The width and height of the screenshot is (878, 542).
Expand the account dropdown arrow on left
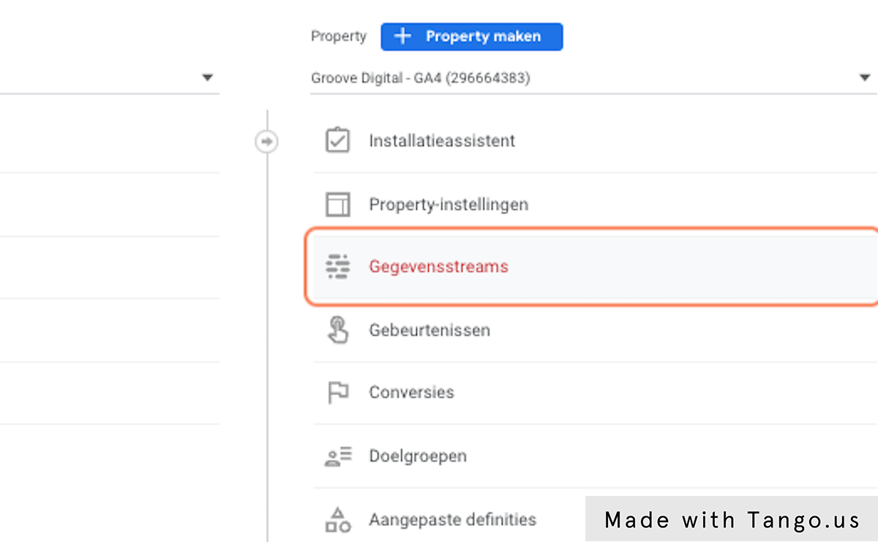click(x=208, y=78)
